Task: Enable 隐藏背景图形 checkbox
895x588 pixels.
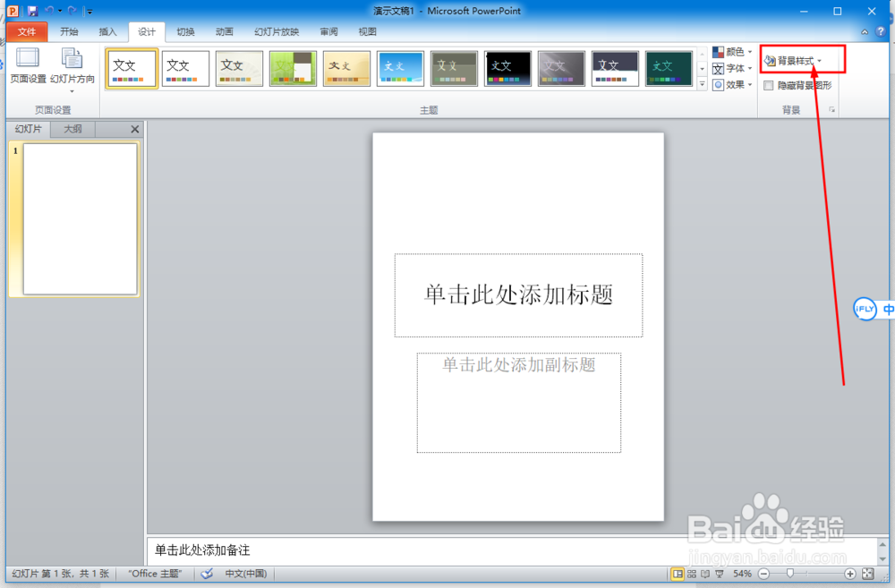Action: pyautogui.click(x=768, y=85)
